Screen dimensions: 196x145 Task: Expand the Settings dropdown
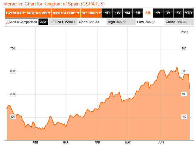pyautogui.click(x=91, y=13)
